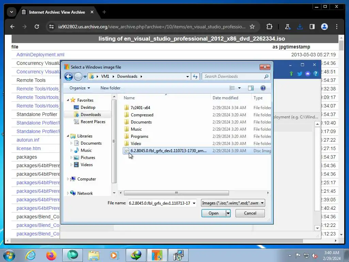Open the view options dropdown arrow
This screenshot has width=349, height=262.
(x=240, y=88)
